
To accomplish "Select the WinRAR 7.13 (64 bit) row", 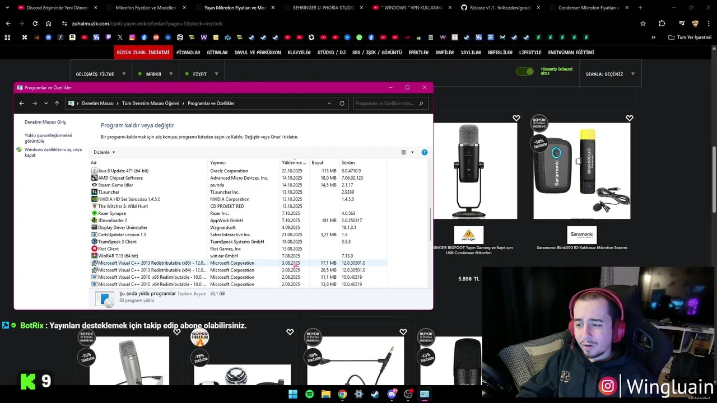I will (238, 256).
